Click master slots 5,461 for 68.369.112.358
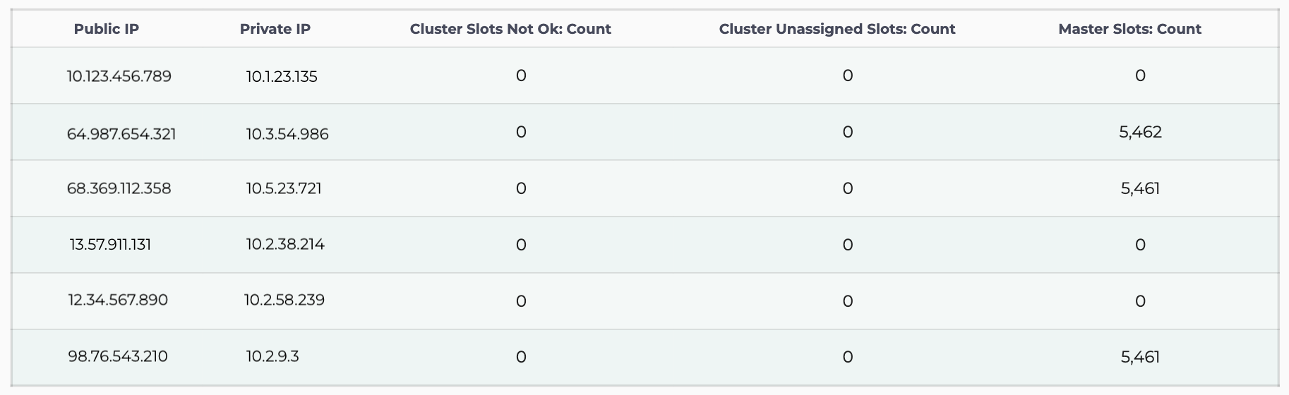This screenshot has height=395, width=1289. 1140,188
